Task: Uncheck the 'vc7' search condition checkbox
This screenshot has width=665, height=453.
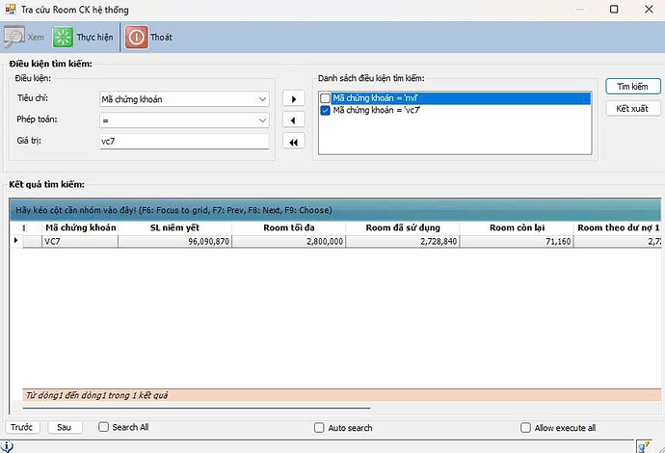Action: tap(326, 110)
